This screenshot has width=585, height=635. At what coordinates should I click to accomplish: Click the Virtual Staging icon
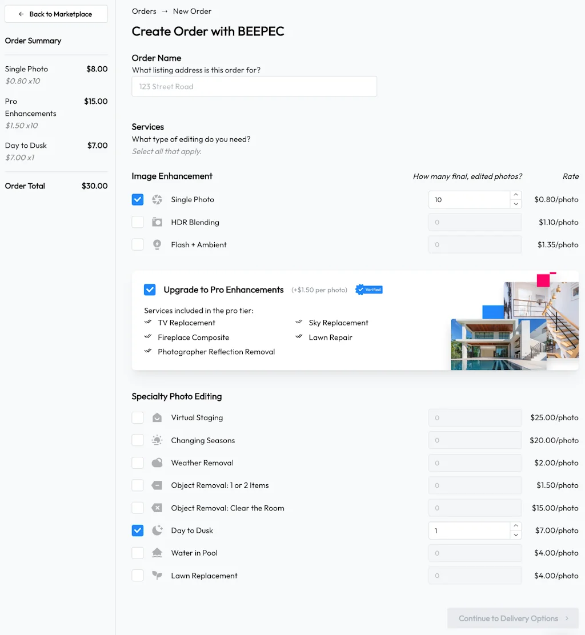157,418
